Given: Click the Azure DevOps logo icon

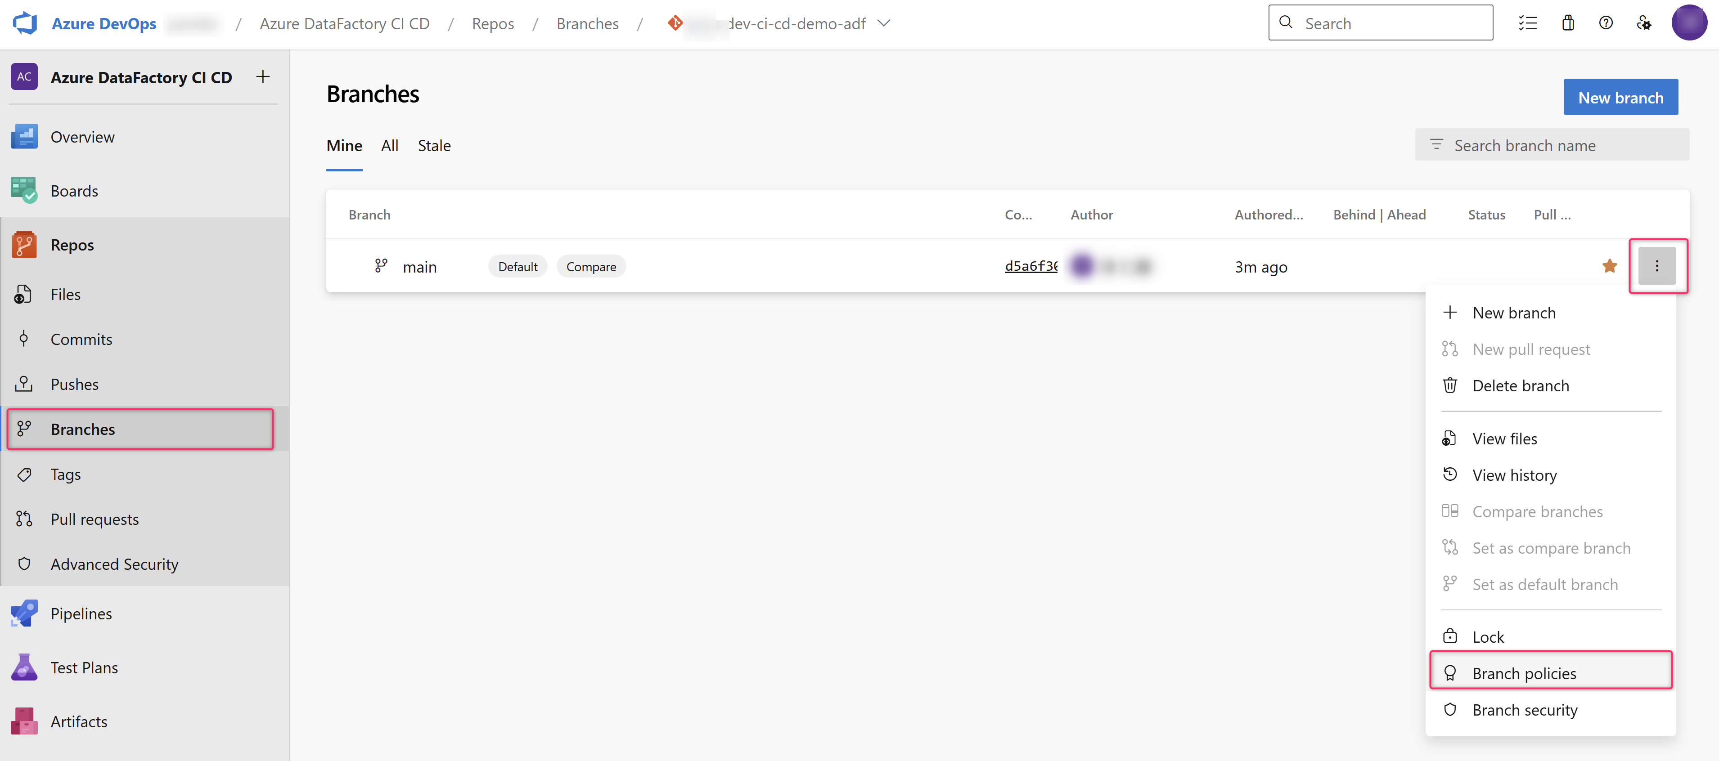Looking at the screenshot, I should pyautogui.click(x=25, y=23).
